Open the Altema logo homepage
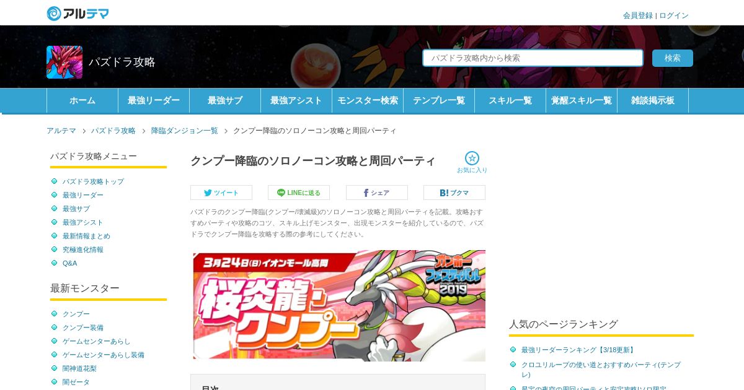Image resolution: width=744 pixels, height=390 pixels. tap(77, 13)
